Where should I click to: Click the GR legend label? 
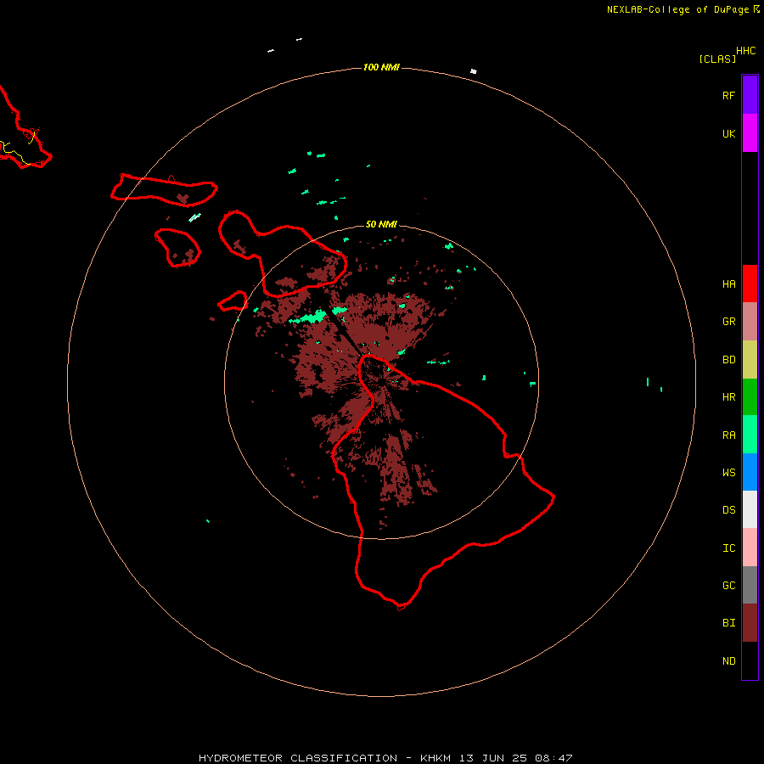(x=728, y=322)
